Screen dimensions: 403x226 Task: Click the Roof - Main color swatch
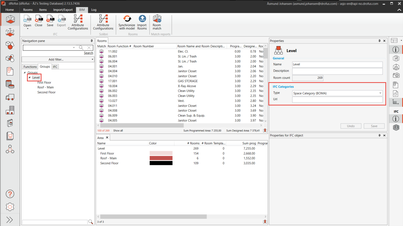161,158
